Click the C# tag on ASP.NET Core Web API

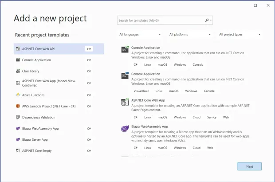pyautogui.click(x=89, y=49)
